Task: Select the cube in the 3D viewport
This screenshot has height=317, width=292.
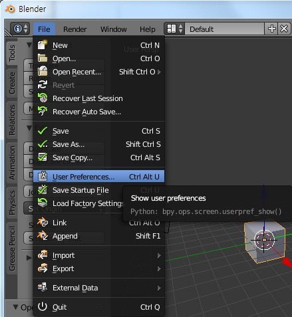Action: click(x=264, y=241)
